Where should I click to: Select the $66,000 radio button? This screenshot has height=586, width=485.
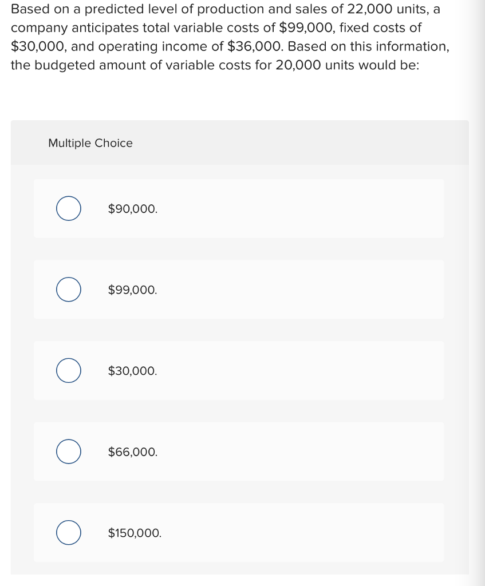(68, 452)
